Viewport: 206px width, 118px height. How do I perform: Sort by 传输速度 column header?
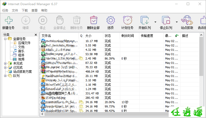pos(151,36)
